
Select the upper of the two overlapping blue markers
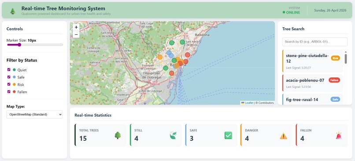[169, 53]
